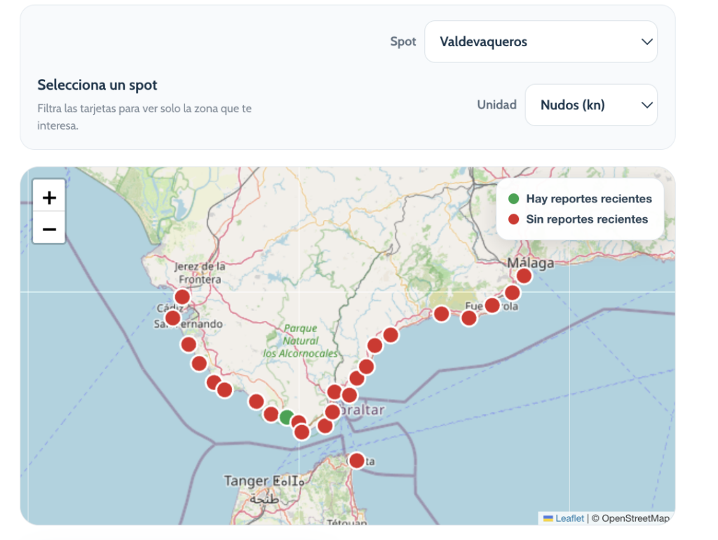
Task: Select the red marker immediately west of the green marker
Action: (x=271, y=414)
